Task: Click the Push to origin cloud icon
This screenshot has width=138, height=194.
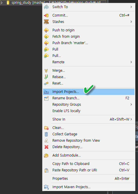Action: point(46,30)
